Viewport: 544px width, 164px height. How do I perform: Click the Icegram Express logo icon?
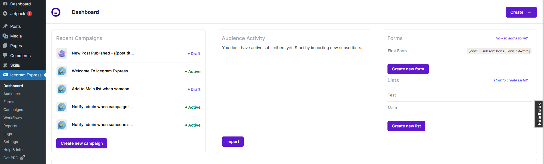(56, 12)
